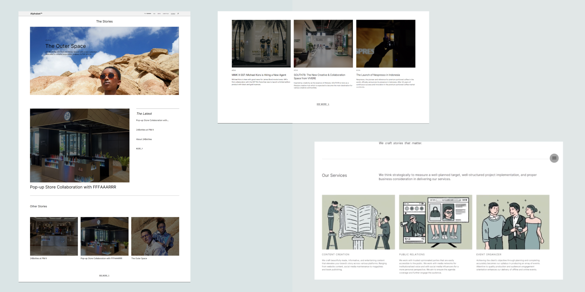Open the STORIES nav menu item
Image resolution: width=585 pixels, height=292 pixels.
[x=173, y=14]
